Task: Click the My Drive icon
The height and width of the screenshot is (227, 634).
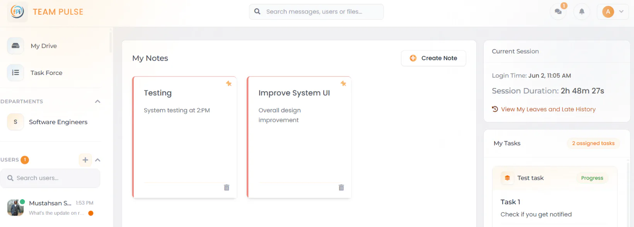Action: (x=15, y=46)
